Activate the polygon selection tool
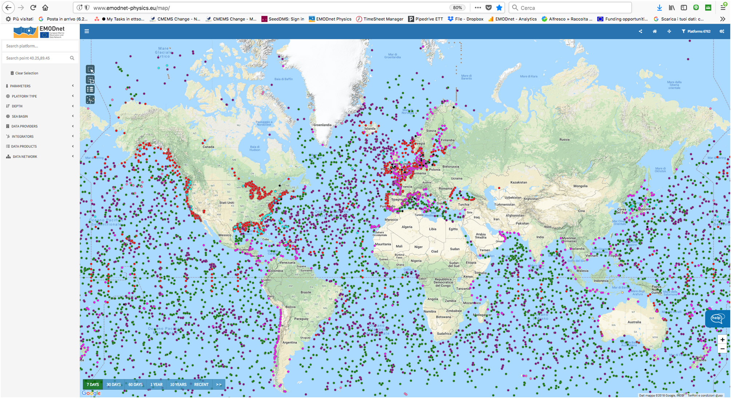731x409 pixels. click(x=90, y=80)
